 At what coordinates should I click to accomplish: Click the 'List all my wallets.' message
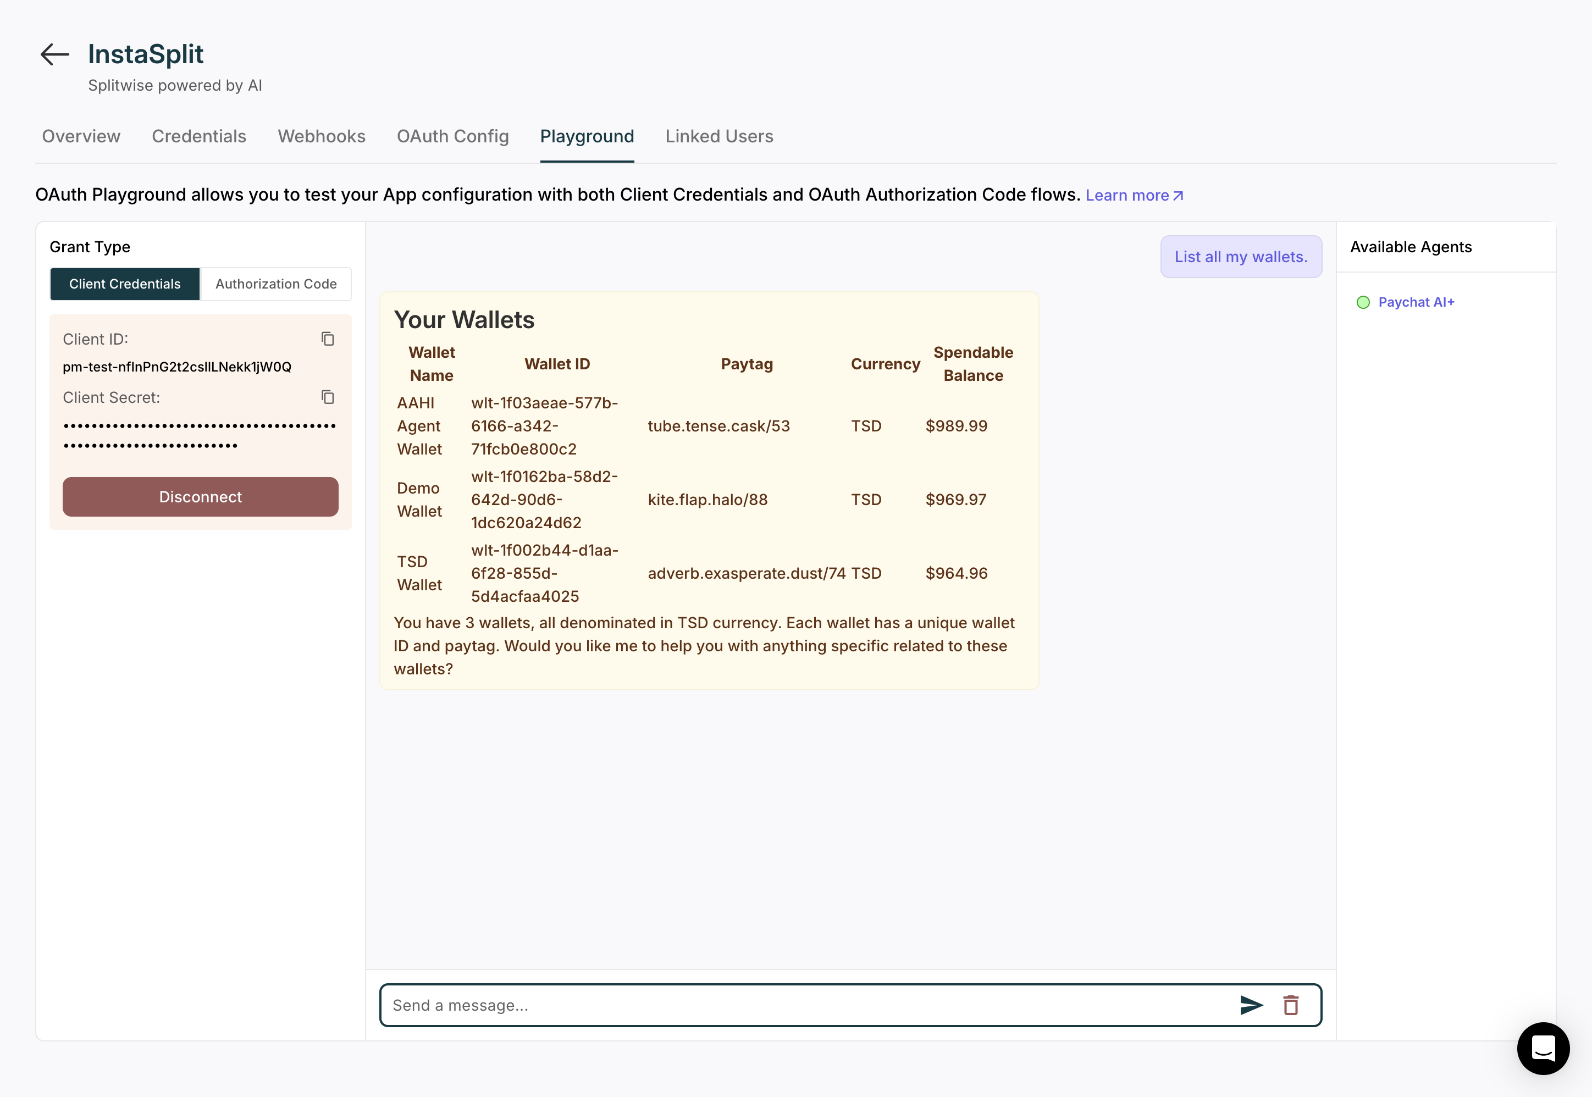point(1241,257)
